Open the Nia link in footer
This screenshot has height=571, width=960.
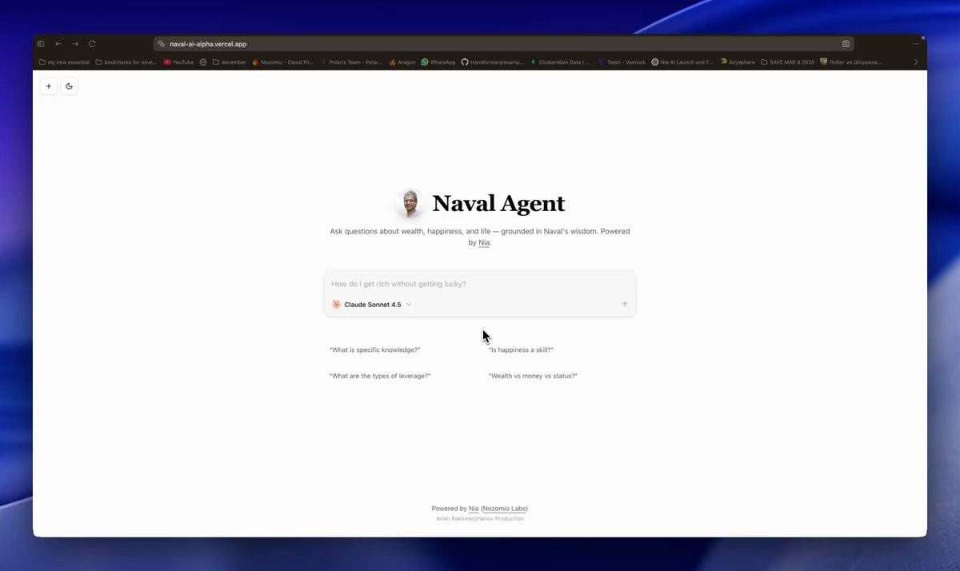tap(474, 509)
